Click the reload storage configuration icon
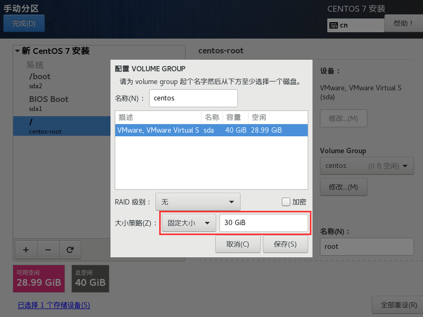 (70, 249)
